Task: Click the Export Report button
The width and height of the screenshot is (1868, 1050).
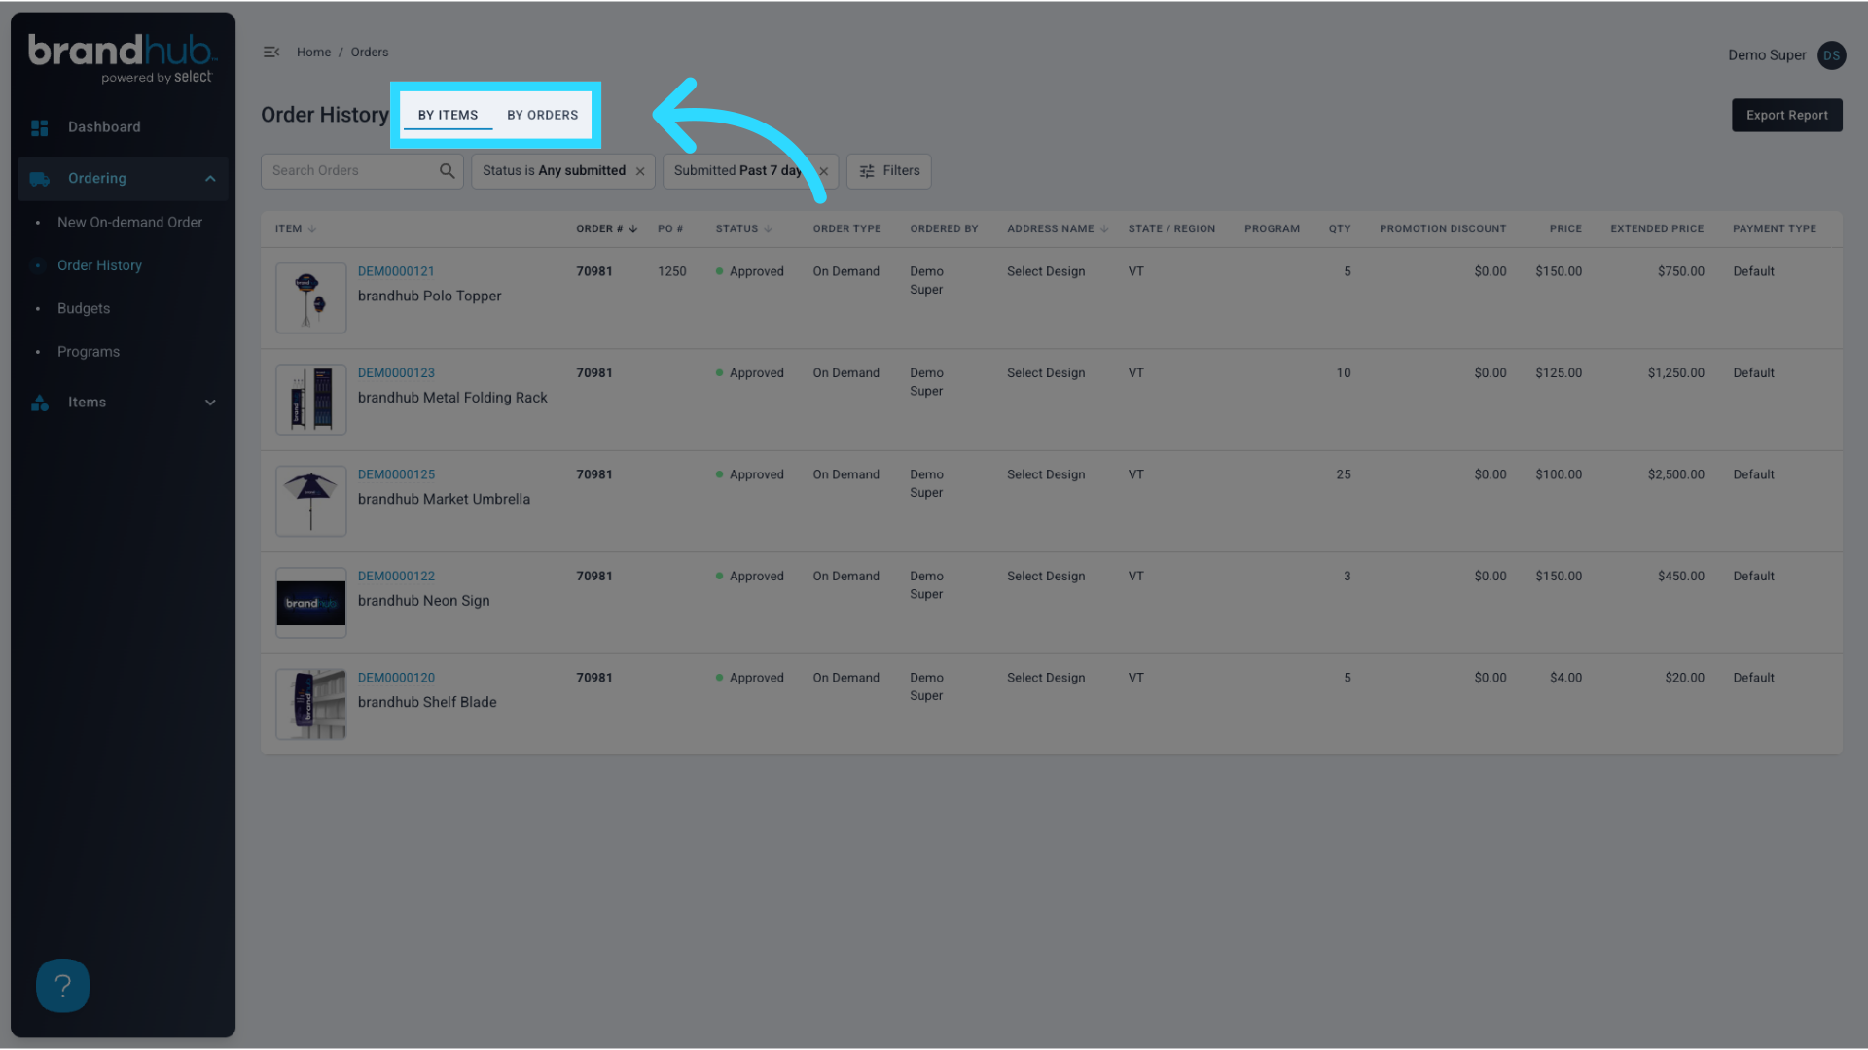Action: 1786,115
